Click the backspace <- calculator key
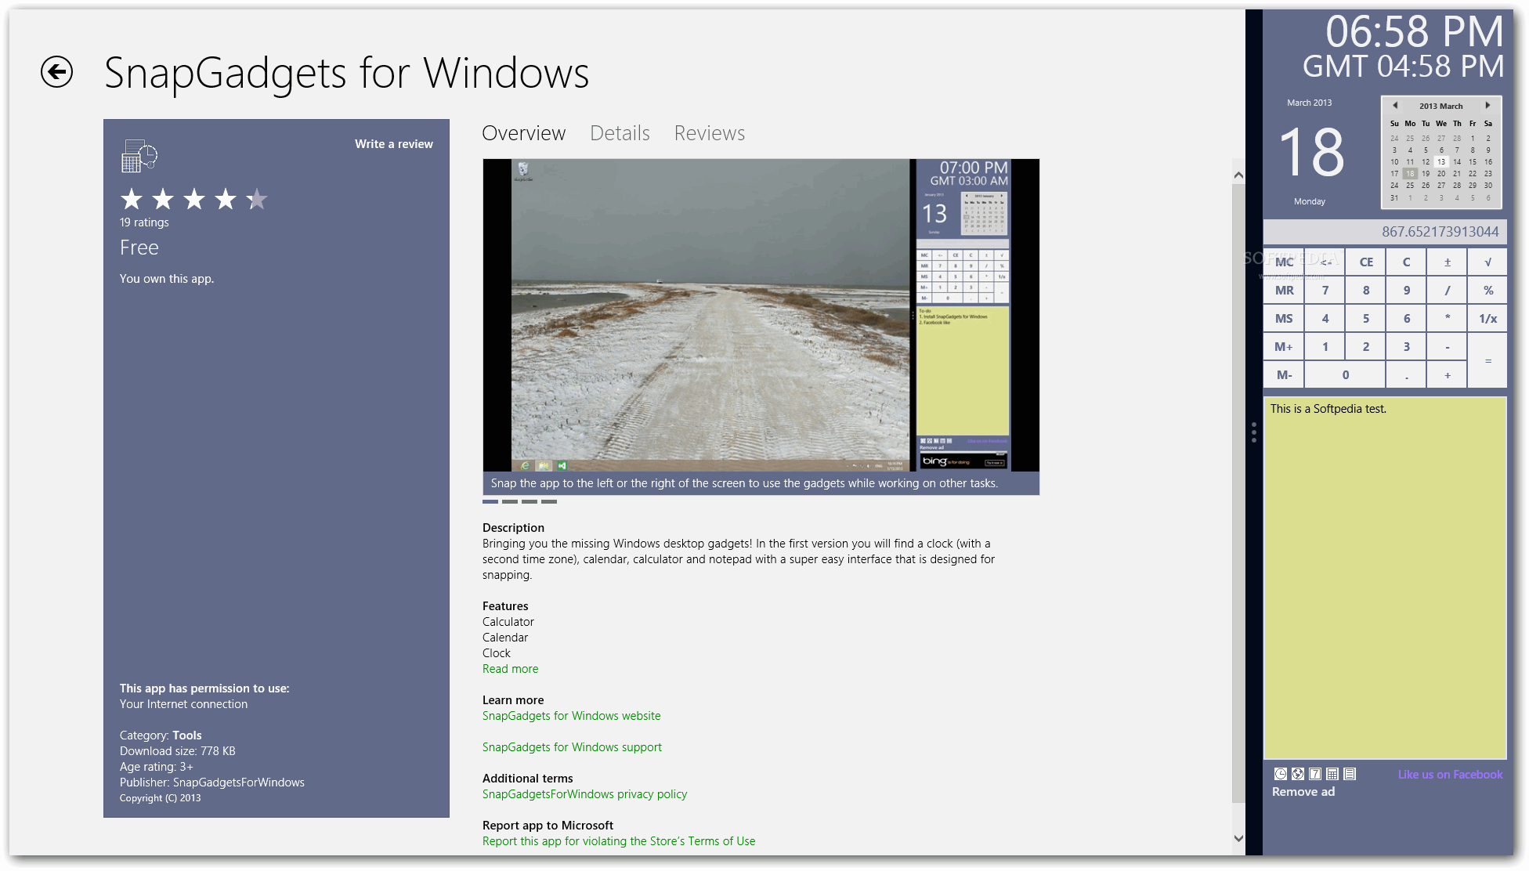 coord(1325,262)
